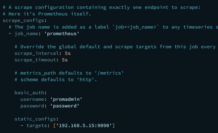
Task: Click the 192.168.5.15:9090 target address
Action: (84, 125)
